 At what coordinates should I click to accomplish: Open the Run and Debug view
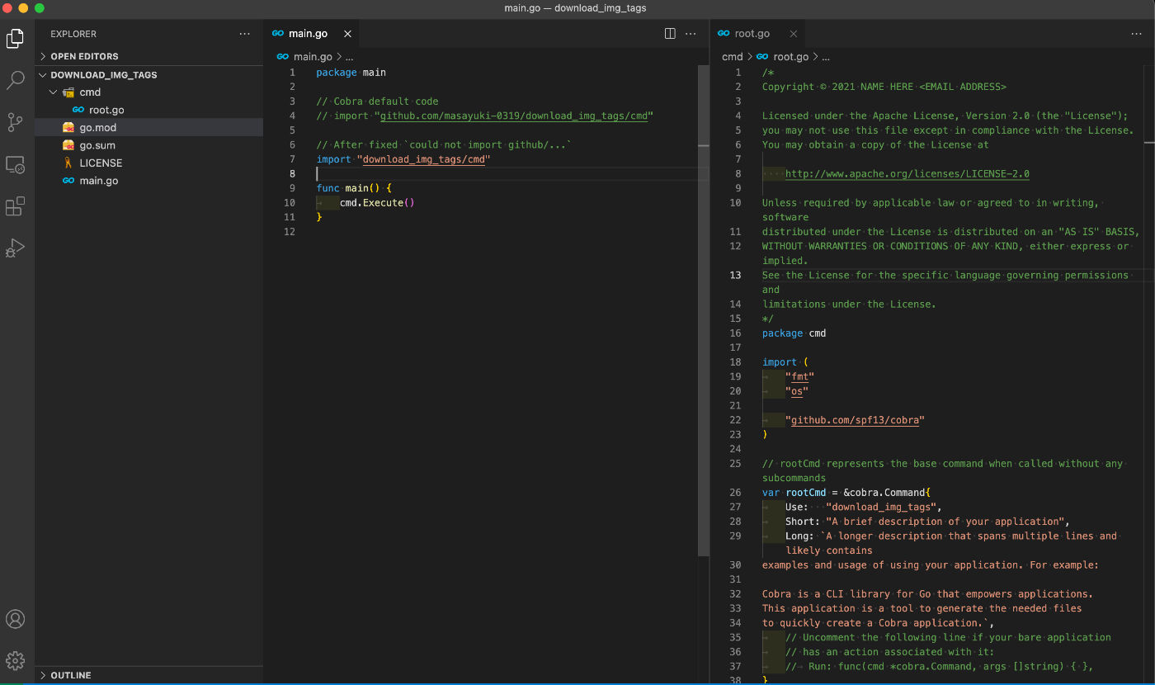pyautogui.click(x=16, y=248)
